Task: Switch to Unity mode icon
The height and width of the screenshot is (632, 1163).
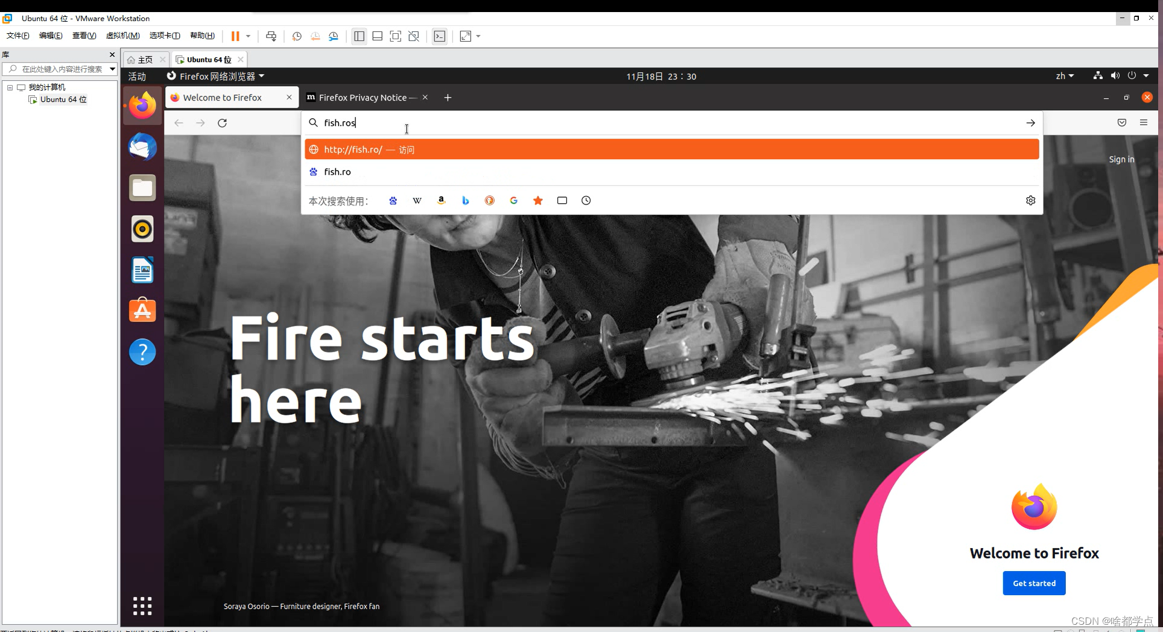Action: tap(414, 36)
